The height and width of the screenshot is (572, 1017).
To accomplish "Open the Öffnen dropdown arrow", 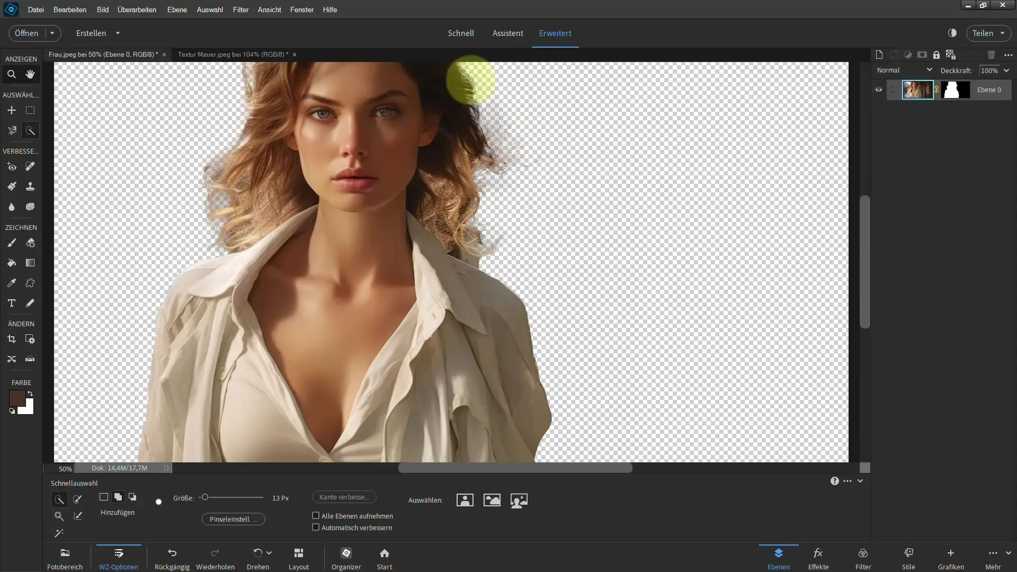I will [52, 33].
